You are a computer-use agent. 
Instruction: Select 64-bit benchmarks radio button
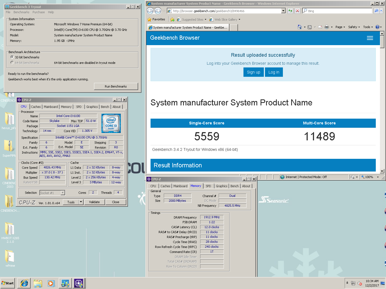click(12, 62)
